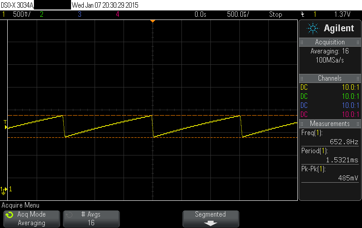Click the Averaging: 16 acquisition text
362x228 pixels.
[330, 51]
